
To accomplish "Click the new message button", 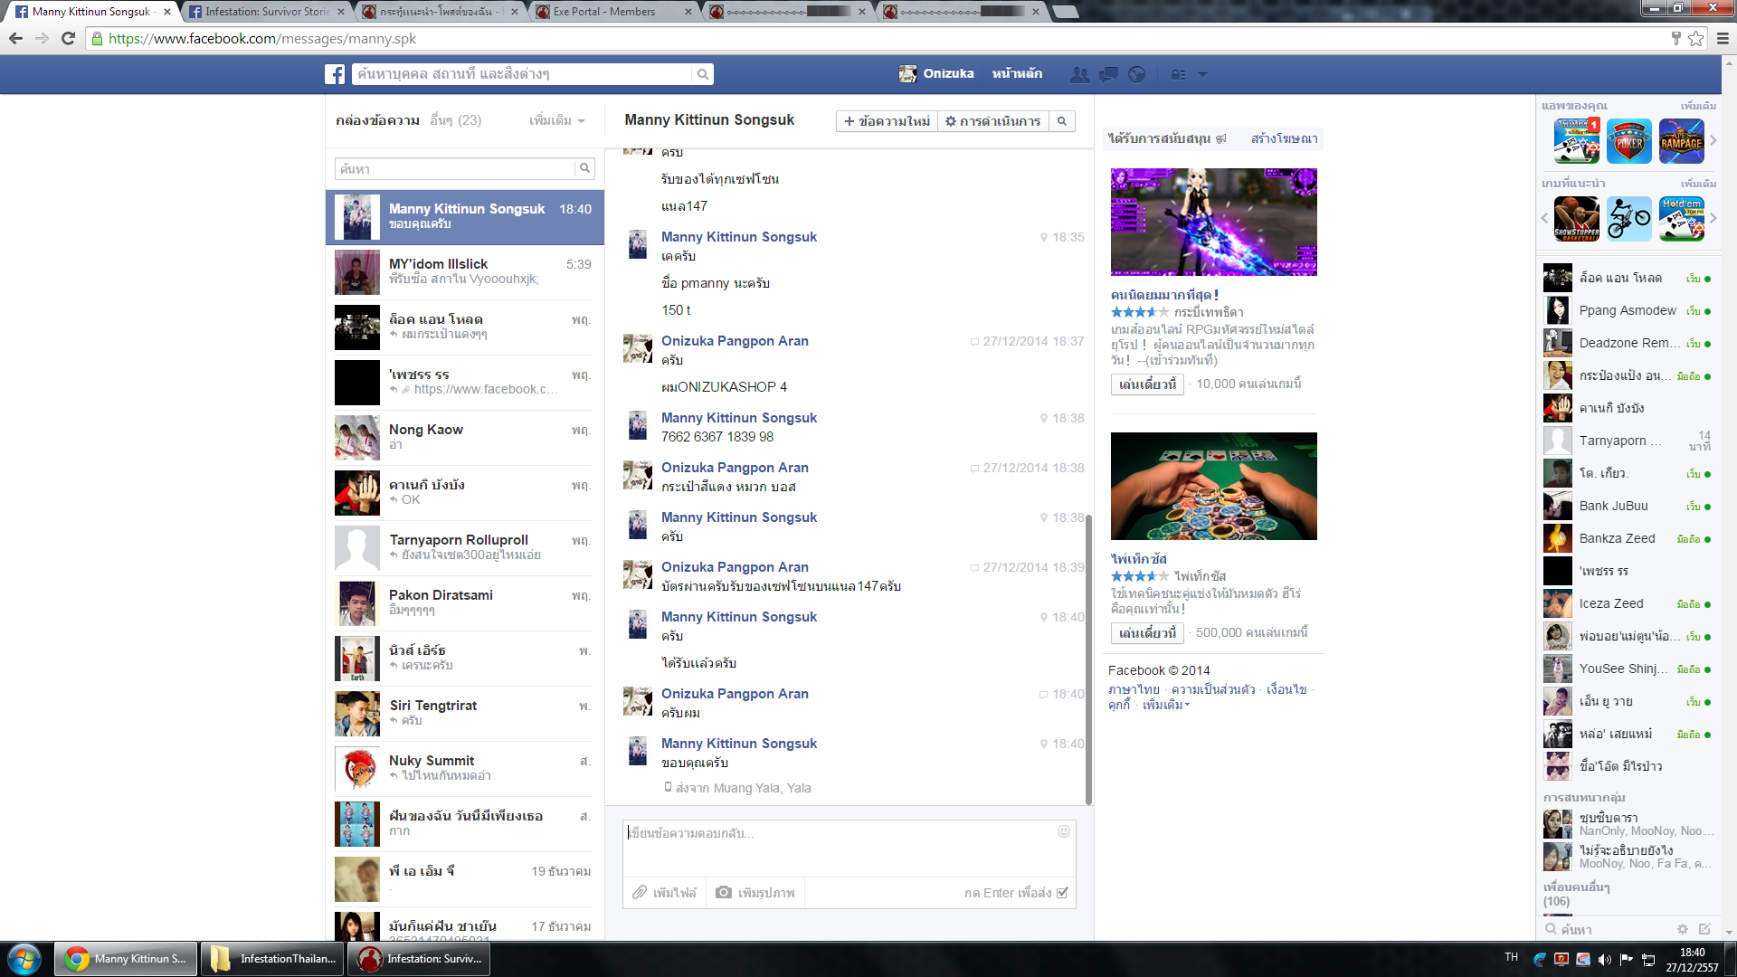I will point(887,121).
